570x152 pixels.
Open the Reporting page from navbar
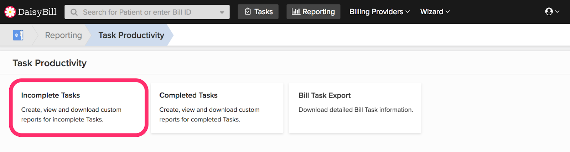pyautogui.click(x=313, y=12)
